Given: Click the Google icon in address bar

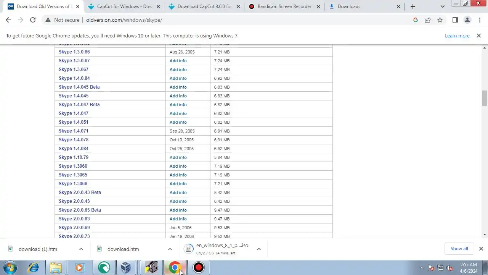Looking at the screenshot, I should click(x=416, y=20).
